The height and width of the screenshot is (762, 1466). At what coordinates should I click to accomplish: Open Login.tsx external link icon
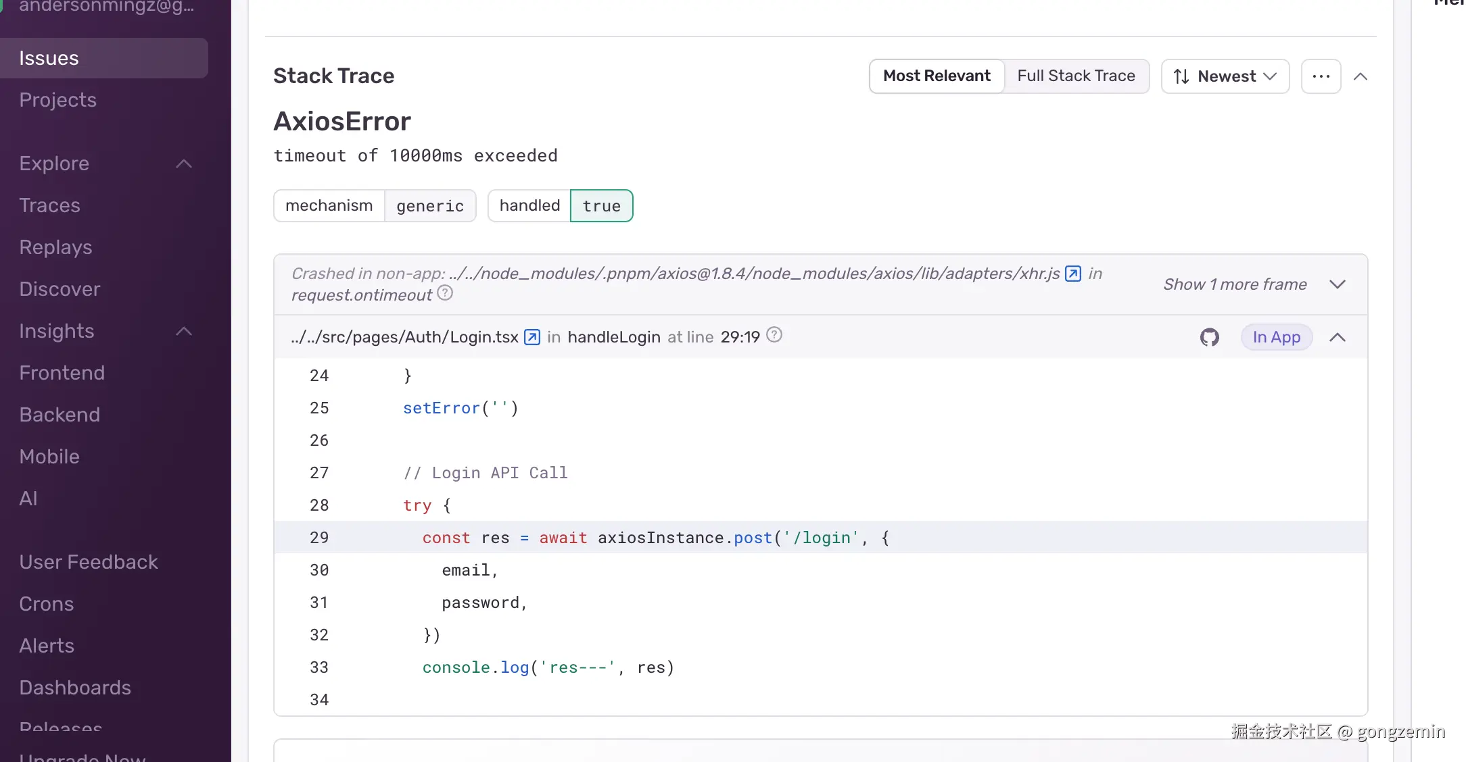pyautogui.click(x=532, y=337)
